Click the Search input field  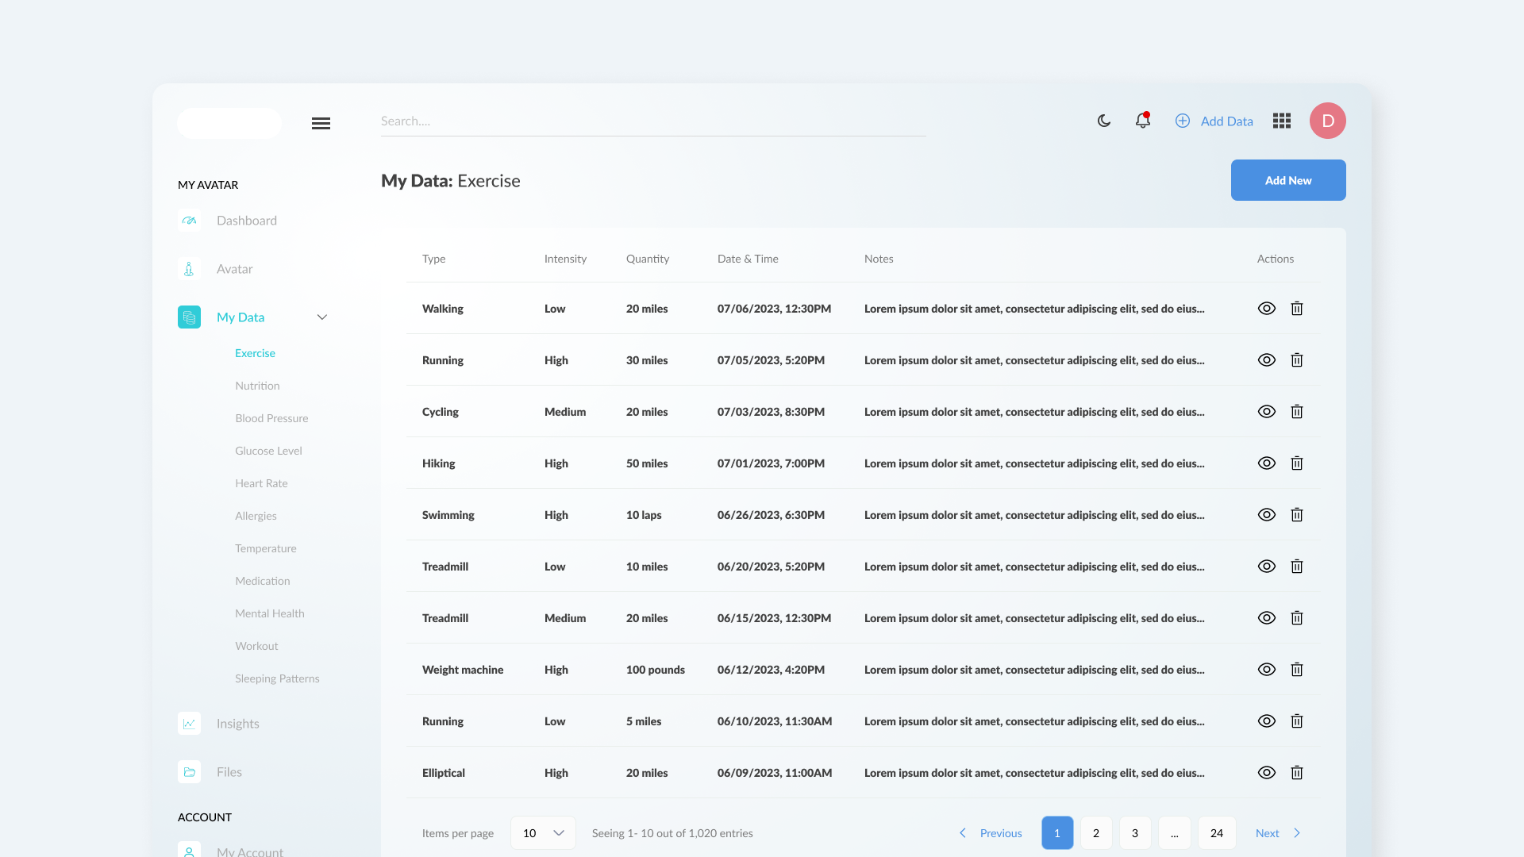[x=652, y=121]
